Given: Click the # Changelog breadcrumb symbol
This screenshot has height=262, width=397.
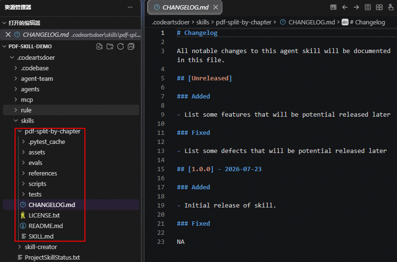Looking at the screenshot, I should click(367, 22).
